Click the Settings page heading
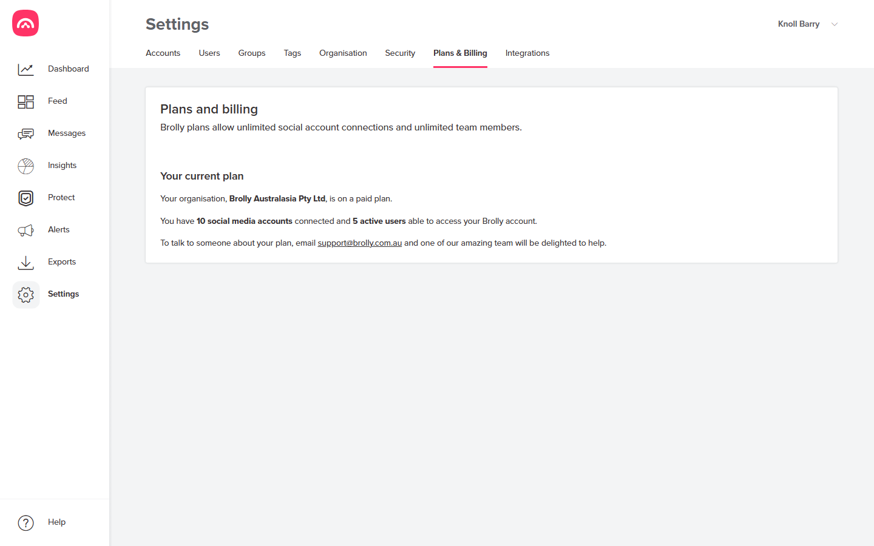The width and height of the screenshot is (874, 546). [177, 24]
